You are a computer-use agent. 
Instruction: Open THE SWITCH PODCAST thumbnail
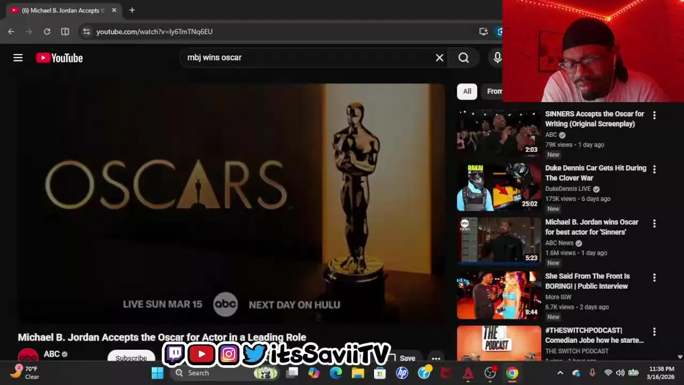499,343
